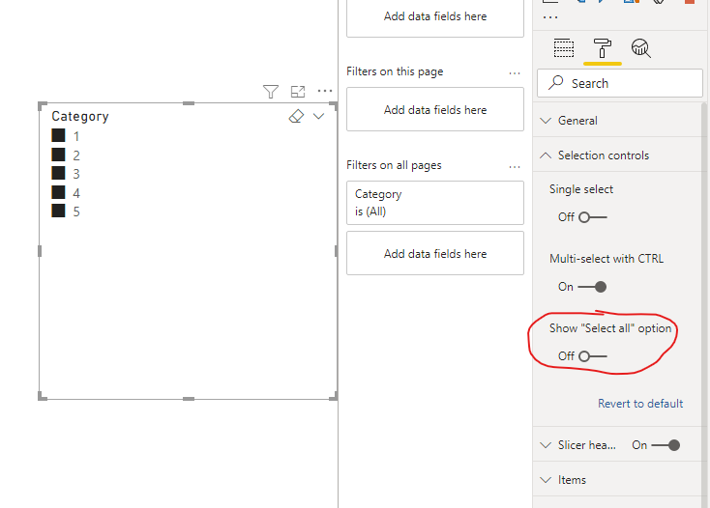
Task: Expand the General section
Action: click(546, 121)
